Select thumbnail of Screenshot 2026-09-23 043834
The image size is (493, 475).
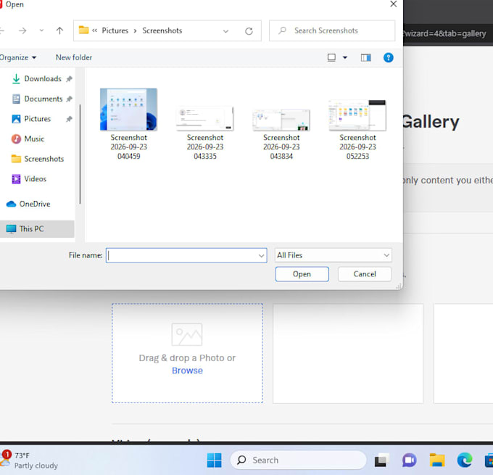point(281,120)
